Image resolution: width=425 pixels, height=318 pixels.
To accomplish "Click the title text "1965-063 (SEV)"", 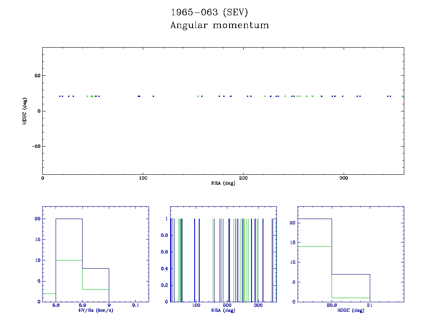I will point(210,12).
